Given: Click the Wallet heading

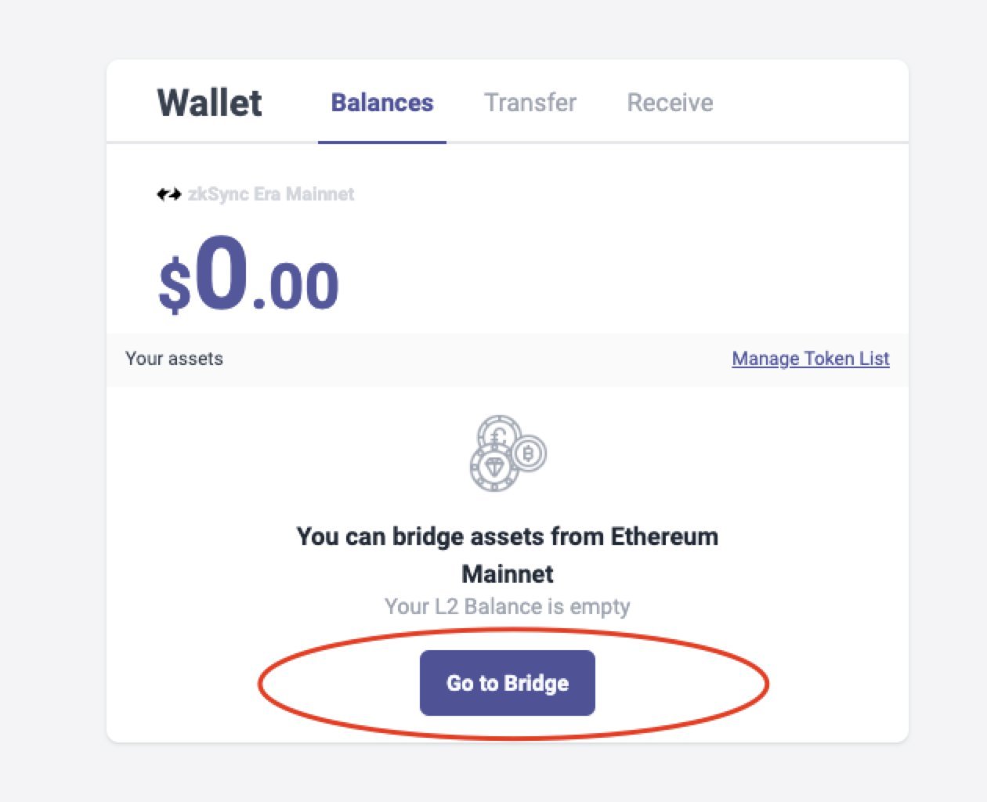Looking at the screenshot, I should pyautogui.click(x=209, y=103).
